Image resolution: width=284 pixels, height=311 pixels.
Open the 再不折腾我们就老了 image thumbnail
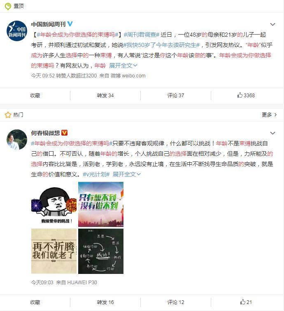[54, 251]
